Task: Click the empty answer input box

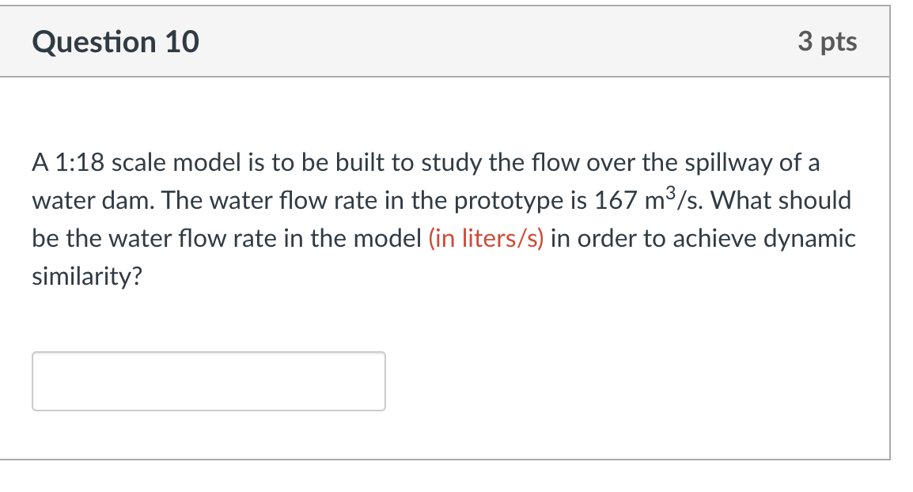Action: pos(208,380)
